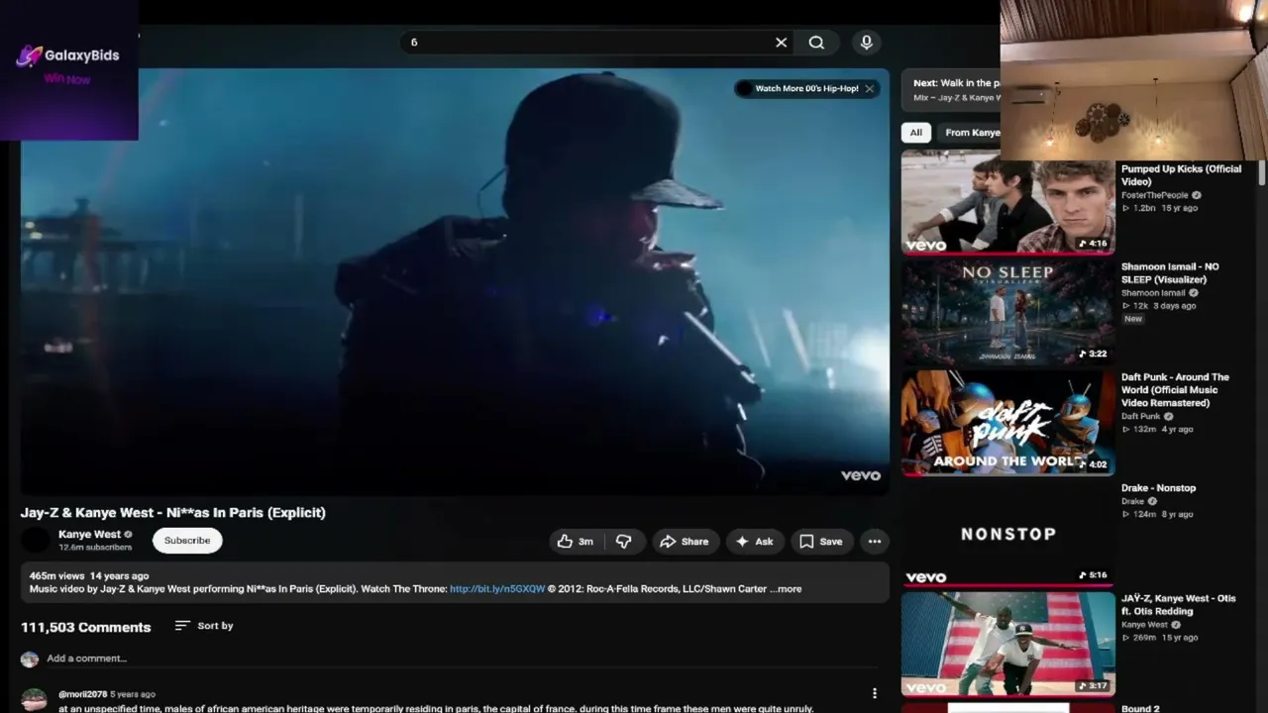The width and height of the screenshot is (1268, 713).
Task: Open the Daft Punk Around the World thumbnail
Action: pos(1007,423)
